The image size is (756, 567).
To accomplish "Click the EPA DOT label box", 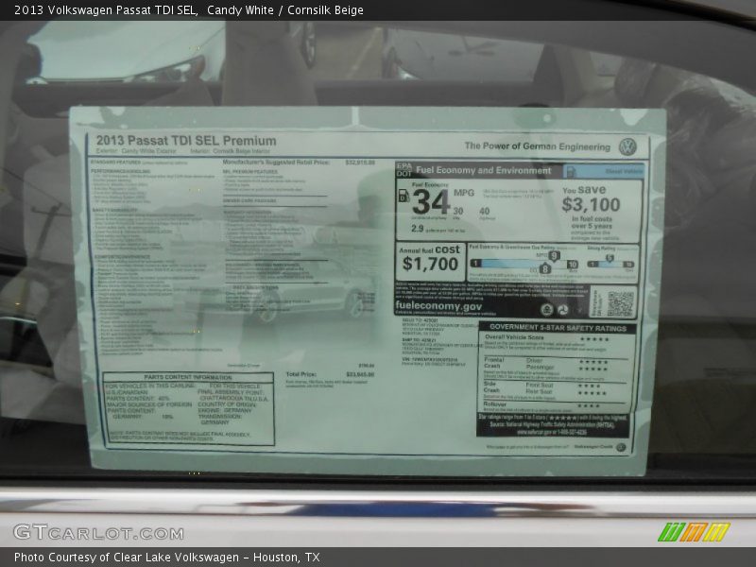I will (404, 170).
